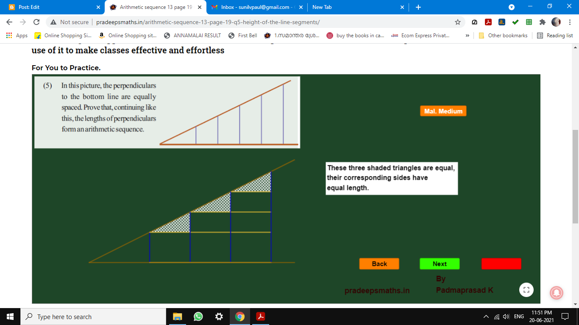Open the Windows Start menu
Screen dimensions: 579x325
point(10,317)
